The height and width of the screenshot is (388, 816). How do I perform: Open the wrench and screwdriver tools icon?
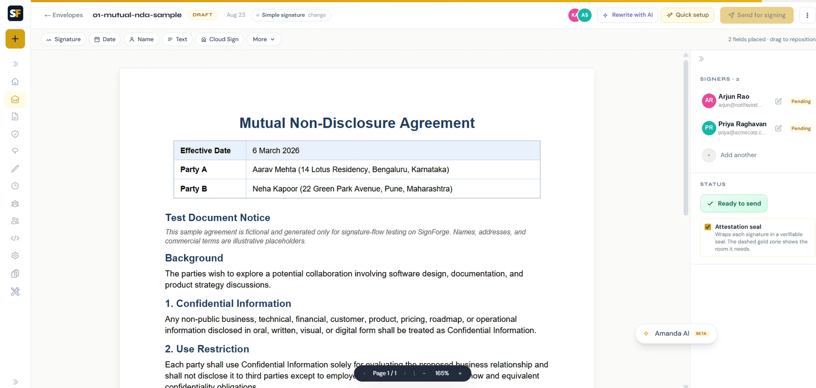[x=15, y=292]
